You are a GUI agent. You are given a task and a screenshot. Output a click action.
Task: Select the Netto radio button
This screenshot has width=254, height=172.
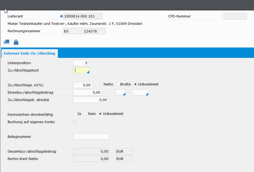click(x=101, y=84)
